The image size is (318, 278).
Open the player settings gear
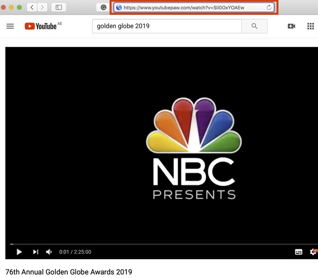(x=313, y=252)
